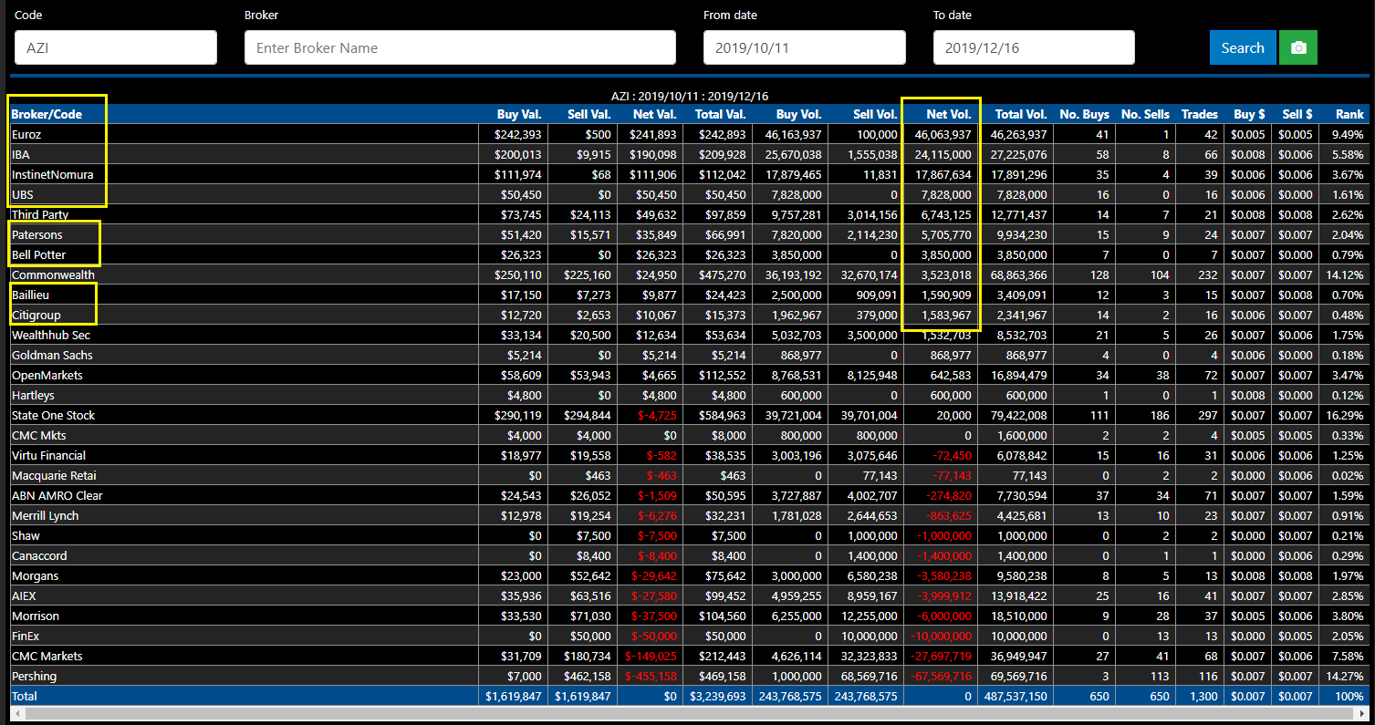
Task: Click the Pershing broker name
Action: 34,676
